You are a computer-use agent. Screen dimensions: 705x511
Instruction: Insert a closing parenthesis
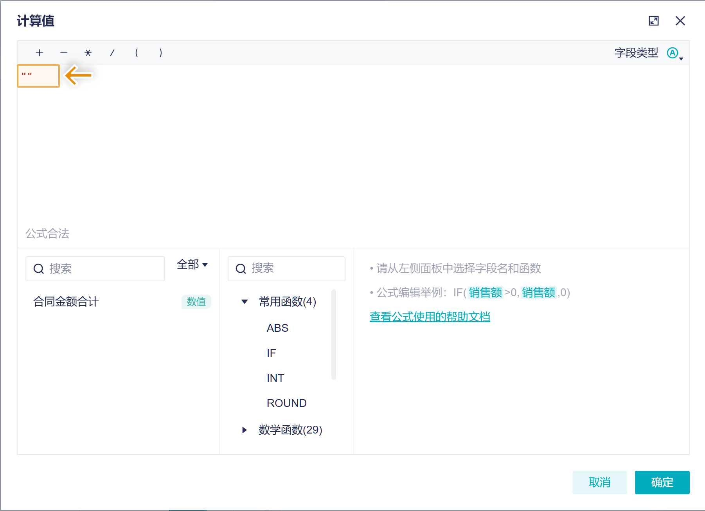[161, 53]
